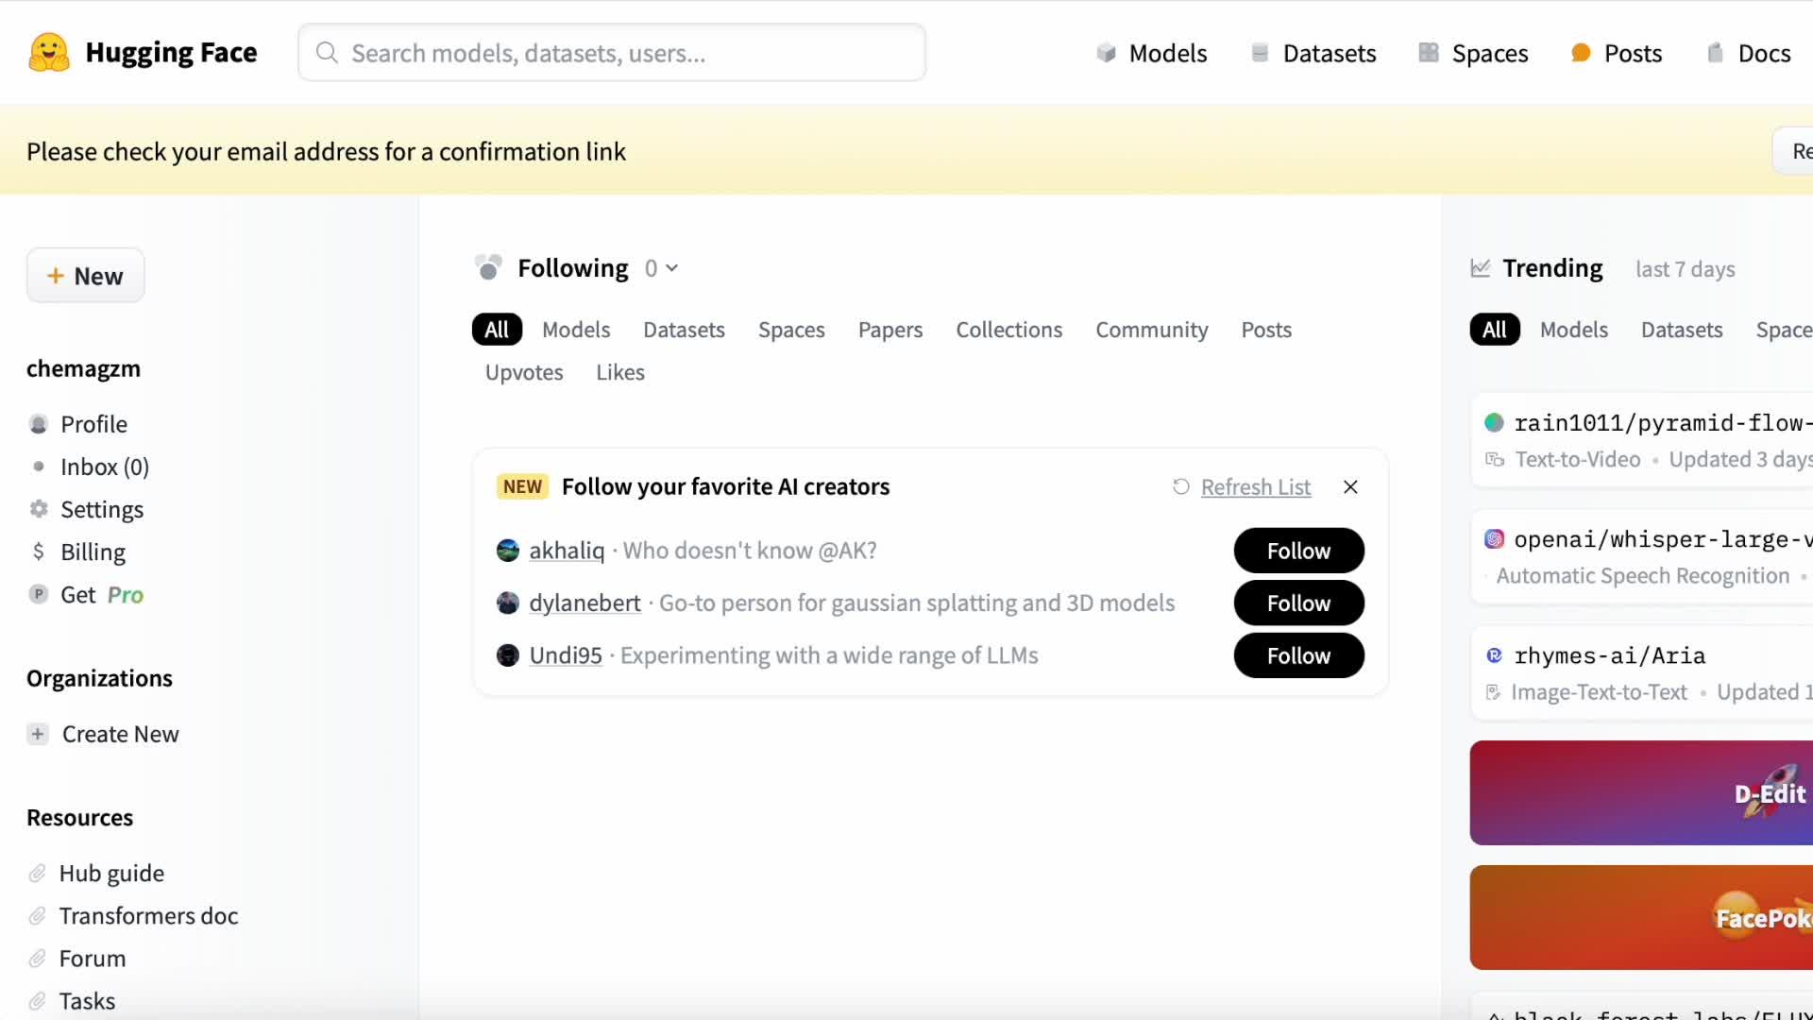This screenshot has width=1813, height=1020.
Task: Dismiss the favorite AI creators card
Action: coord(1350,487)
